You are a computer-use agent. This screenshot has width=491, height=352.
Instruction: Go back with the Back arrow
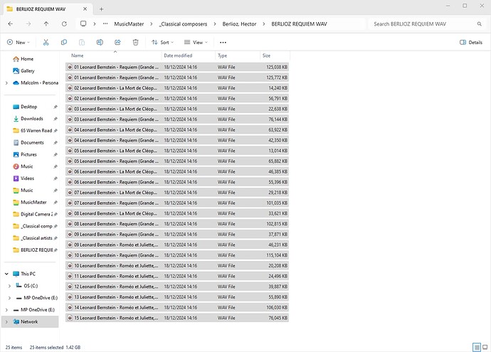point(11,23)
